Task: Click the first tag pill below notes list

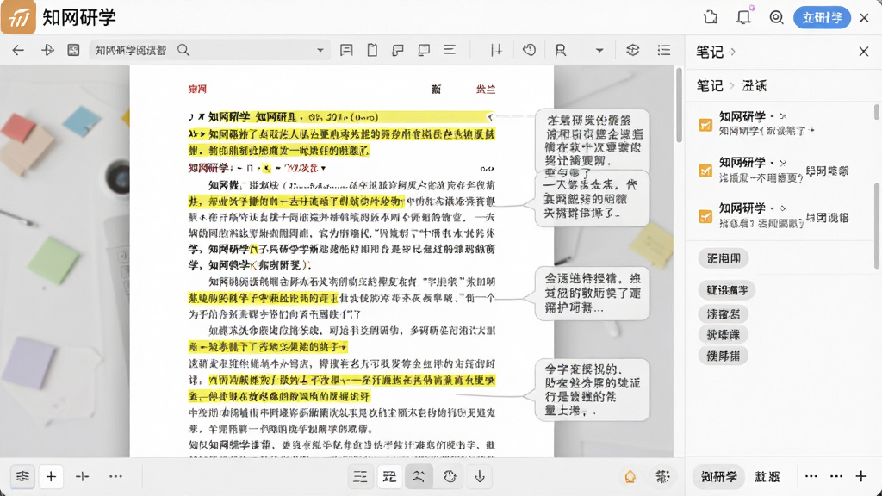Action: (724, 258)
